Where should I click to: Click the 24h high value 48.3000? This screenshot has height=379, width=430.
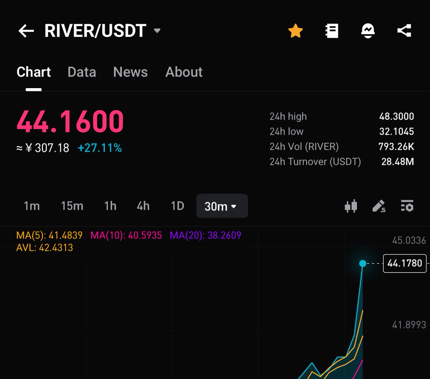[x=397, y=116]
